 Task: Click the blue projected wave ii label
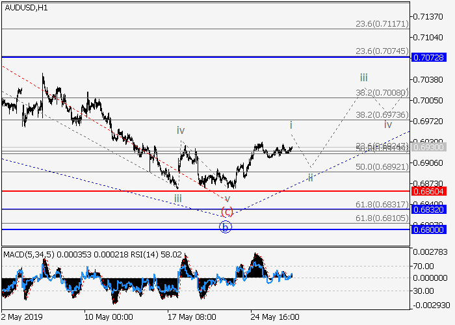311,177
